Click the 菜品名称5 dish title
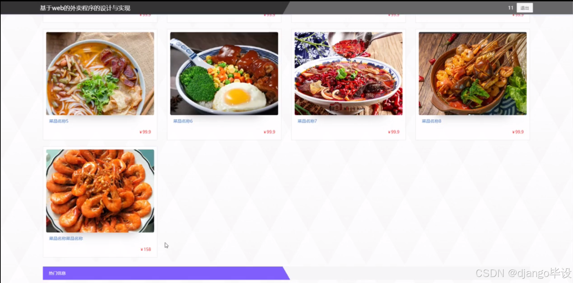The width and height of the screenshot is (573, 283). (59, 121)
